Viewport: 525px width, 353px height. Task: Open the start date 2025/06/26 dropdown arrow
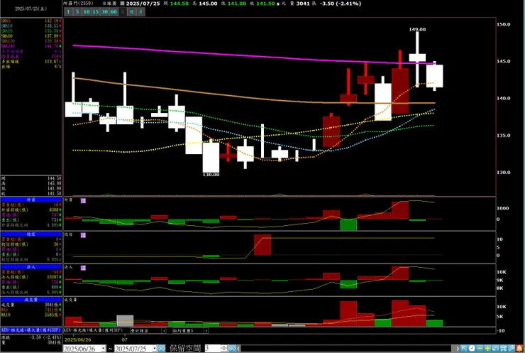(x=104, y=349)
